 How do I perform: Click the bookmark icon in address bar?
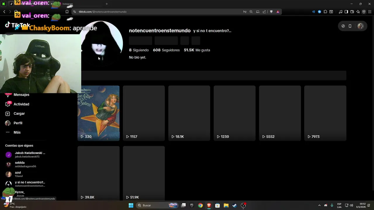tap(67, 12)
